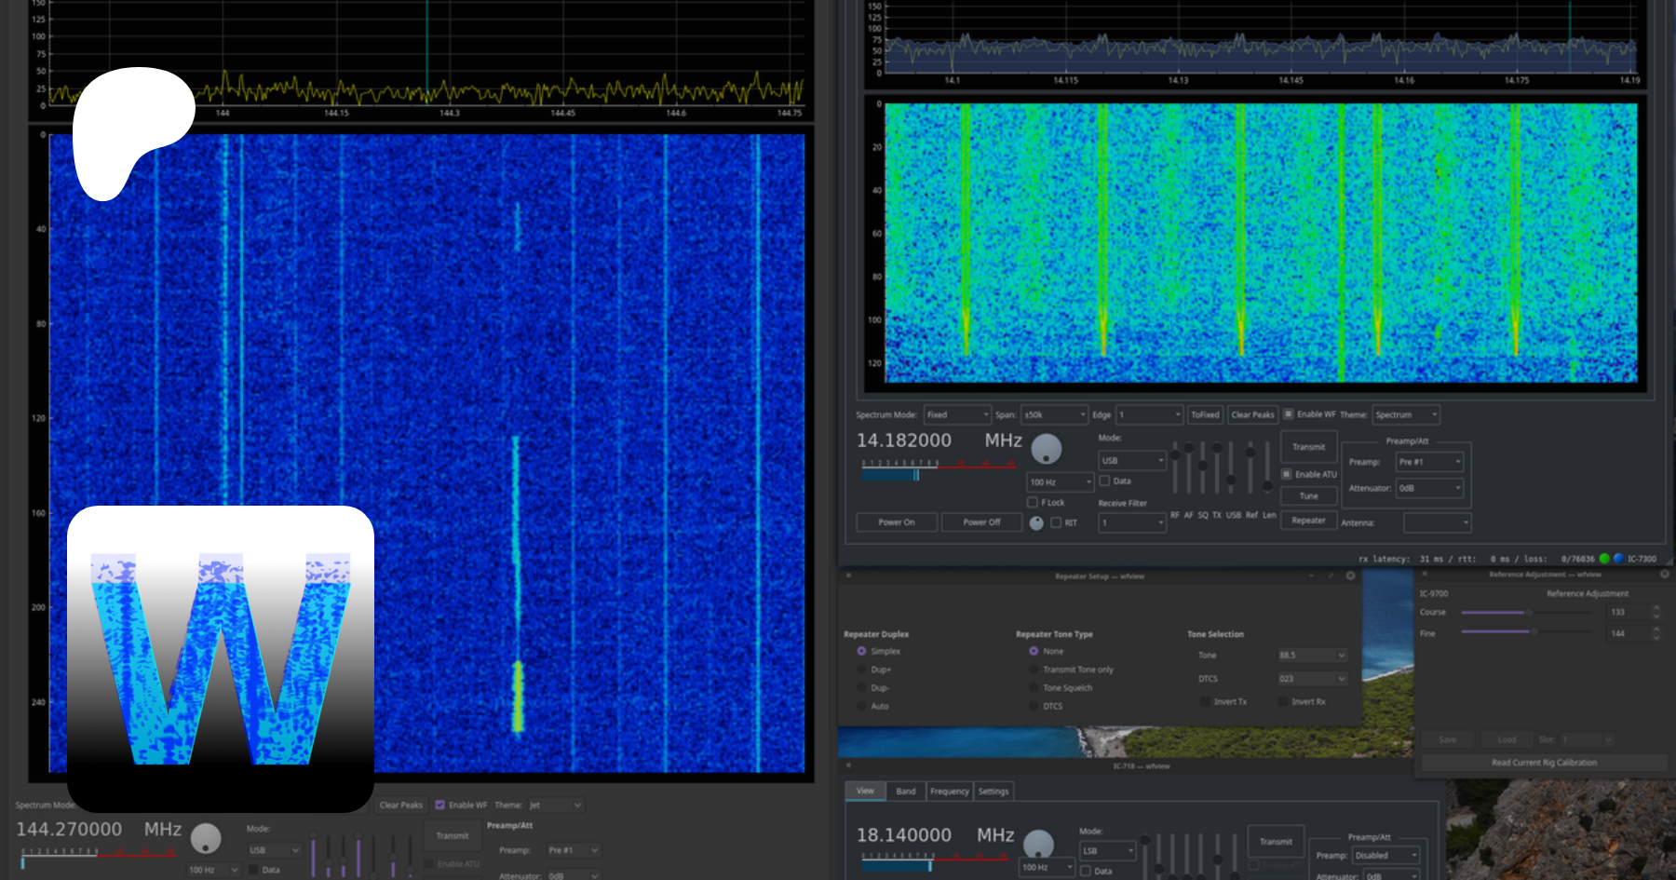Screen dimensions: 1676x880
Task: Check the Invert Tx box
Action: coord(1206,702)
